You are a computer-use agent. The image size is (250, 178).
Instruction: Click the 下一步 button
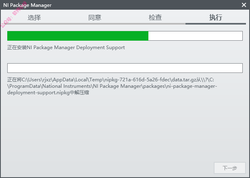point(230,168)
